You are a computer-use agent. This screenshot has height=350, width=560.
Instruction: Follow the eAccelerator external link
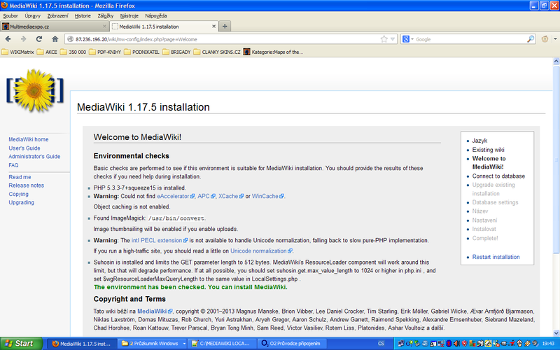coord(176,196)
